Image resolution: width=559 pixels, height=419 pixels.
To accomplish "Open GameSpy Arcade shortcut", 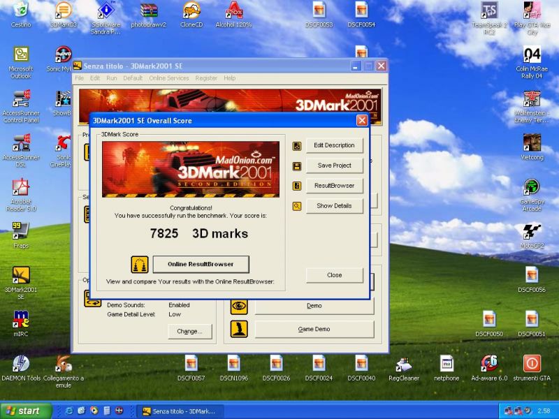I will pyautogui.click(x=532, y=196).
